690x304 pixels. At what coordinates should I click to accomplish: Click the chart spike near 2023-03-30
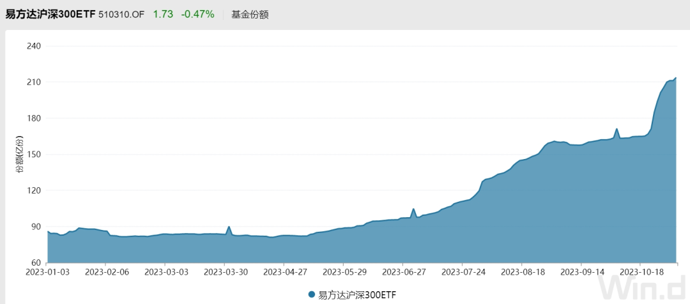pos(229,227)
